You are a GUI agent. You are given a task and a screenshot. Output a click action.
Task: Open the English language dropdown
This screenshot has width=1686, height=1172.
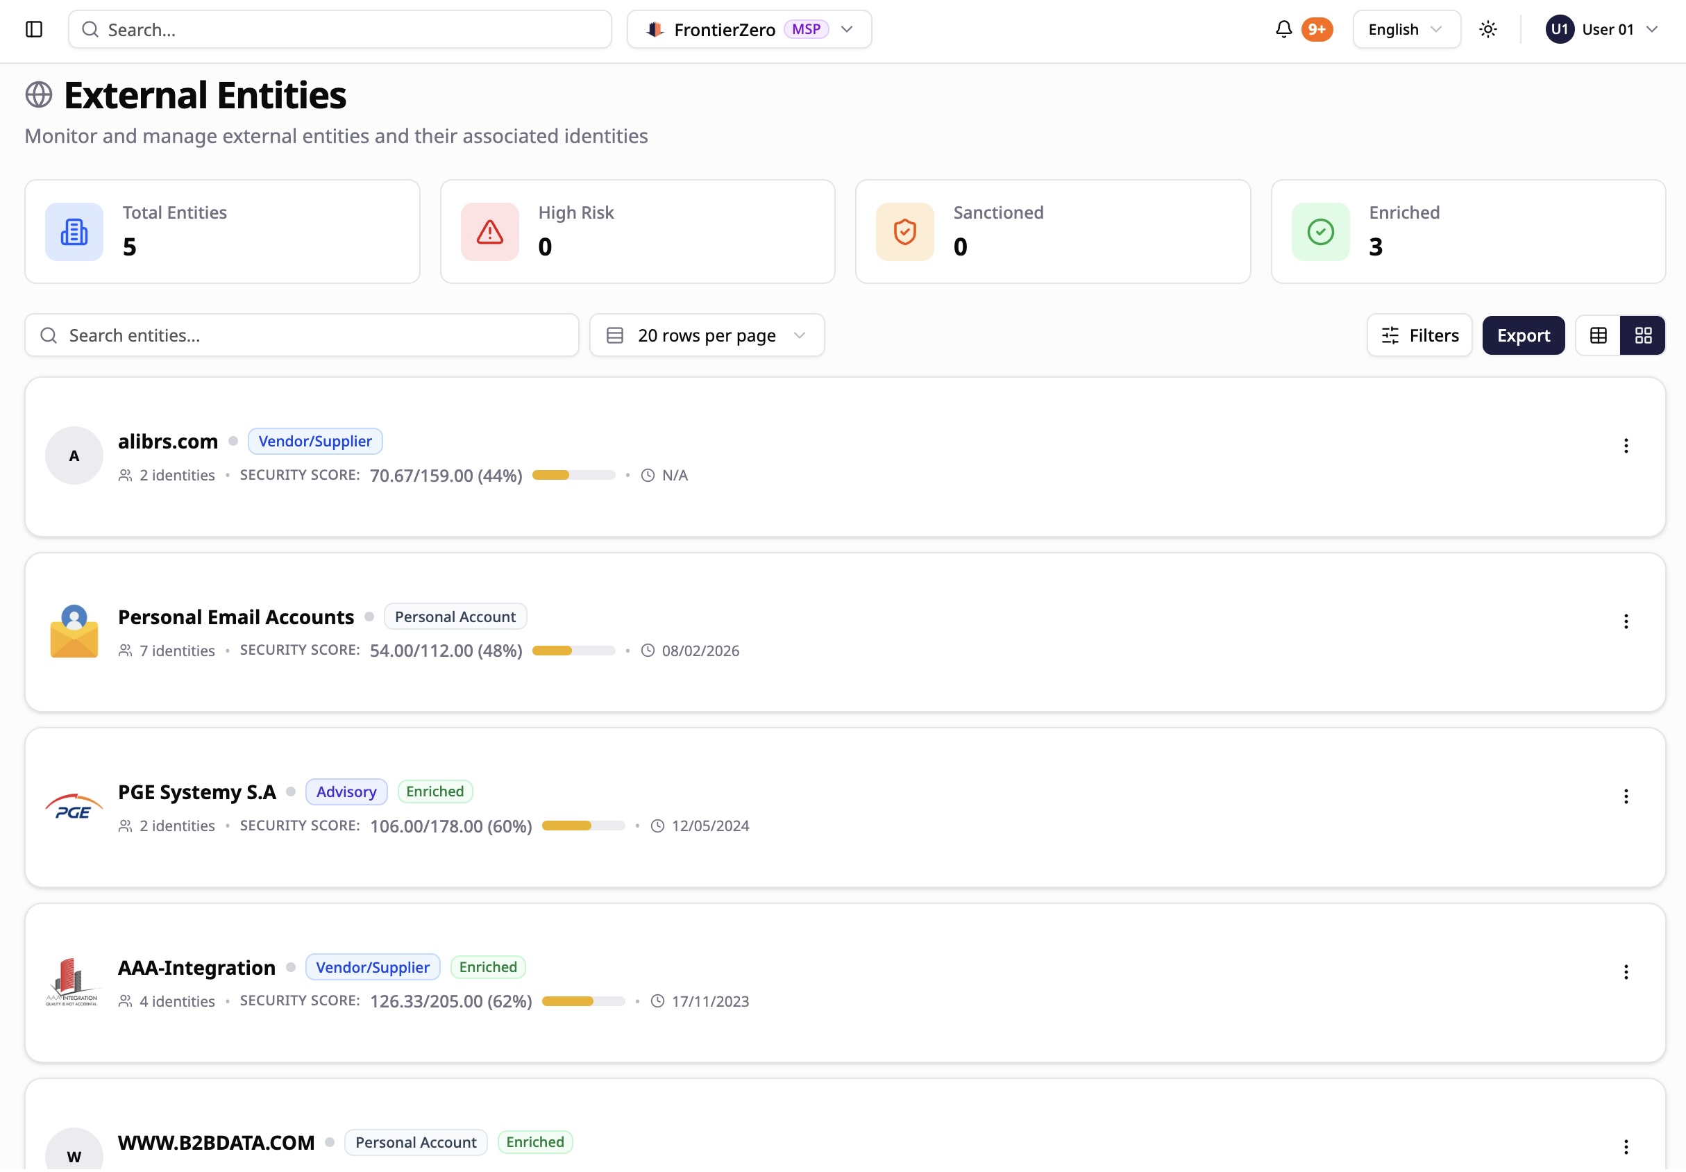pos(1406,29)
